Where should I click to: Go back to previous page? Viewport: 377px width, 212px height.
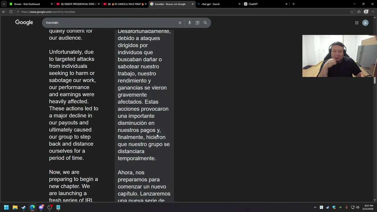coord(4,12)
